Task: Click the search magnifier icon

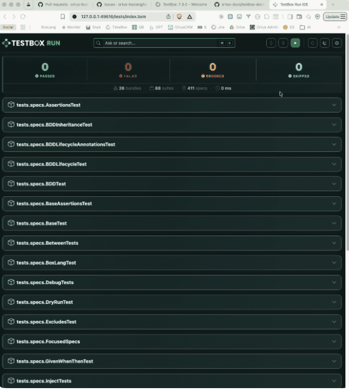Action: click(x=98, y=43)
